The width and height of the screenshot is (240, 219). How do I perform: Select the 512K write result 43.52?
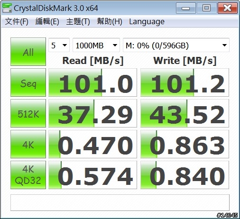click(185, 113)
